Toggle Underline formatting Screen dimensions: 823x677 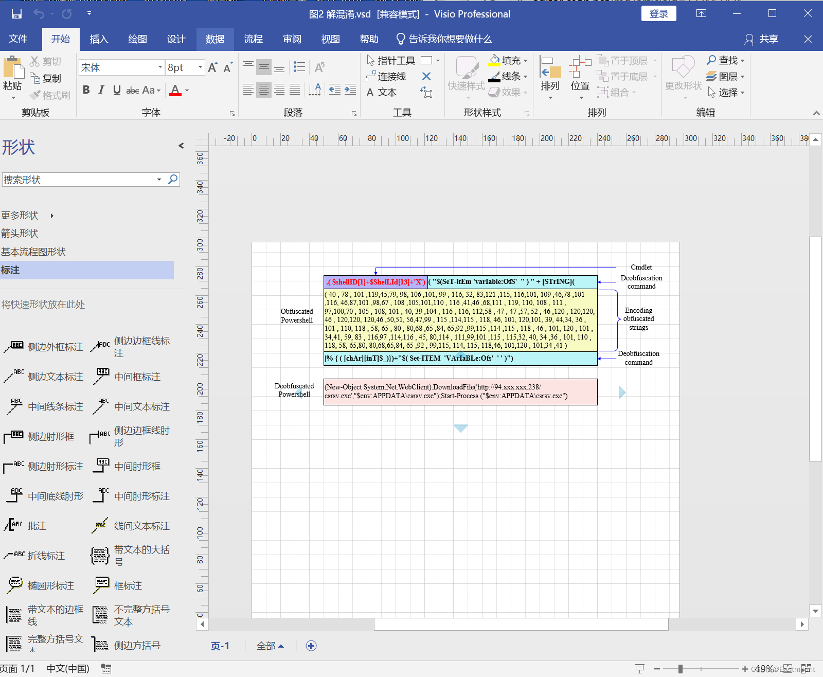click(x=117, y=90)
